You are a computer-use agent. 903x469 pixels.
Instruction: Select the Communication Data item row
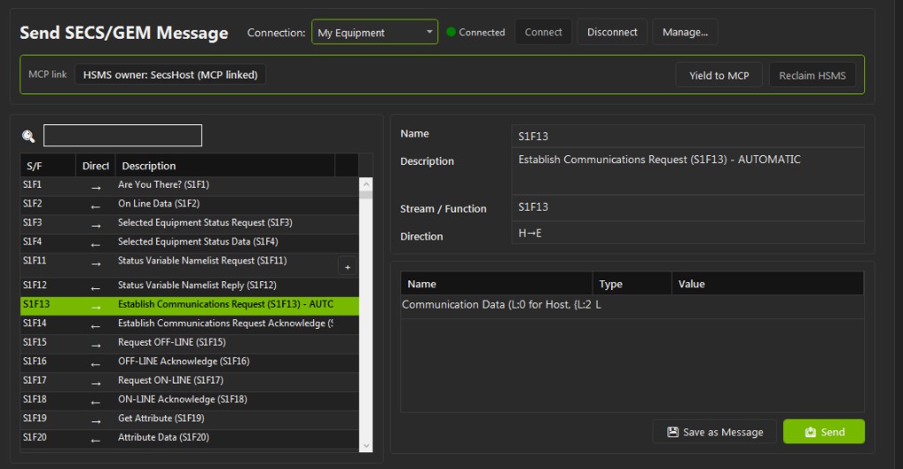tap(631, 306)
